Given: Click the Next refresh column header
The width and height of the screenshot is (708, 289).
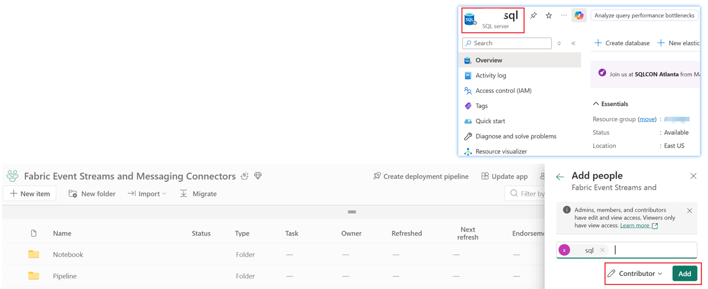Looking at the screenshot, I should point(468,233).
